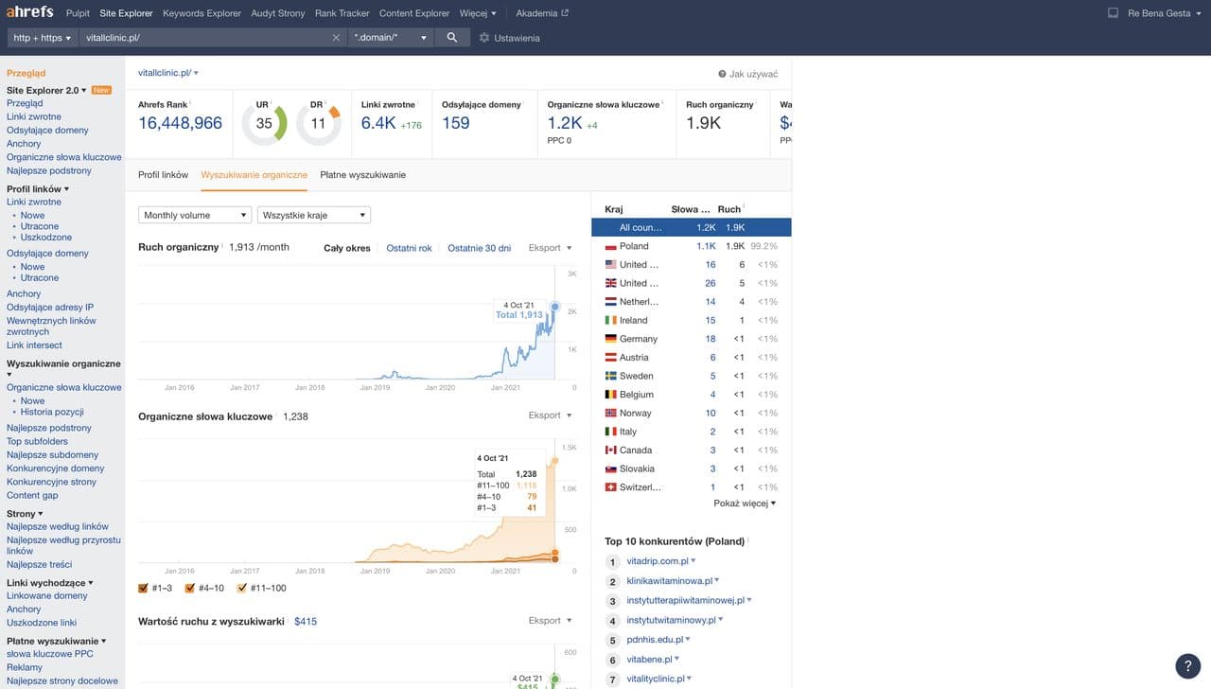Open the vitallclinic.pl/ title dropdown
Viewport: 1211px width, 689px height.
click(168, 73)
